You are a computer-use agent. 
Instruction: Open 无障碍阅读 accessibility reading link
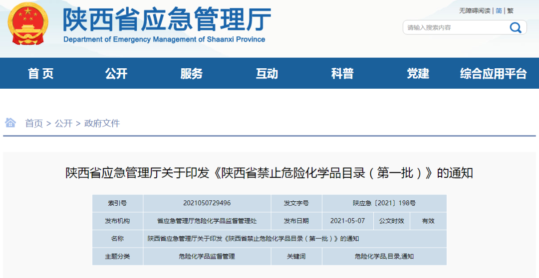pos(475,10)
